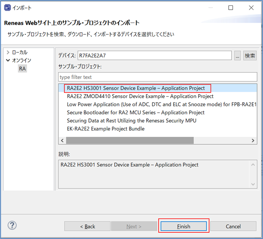
Task: Click the horizontal scrollbar thumb in project list
Action: [x=130, y=141]
